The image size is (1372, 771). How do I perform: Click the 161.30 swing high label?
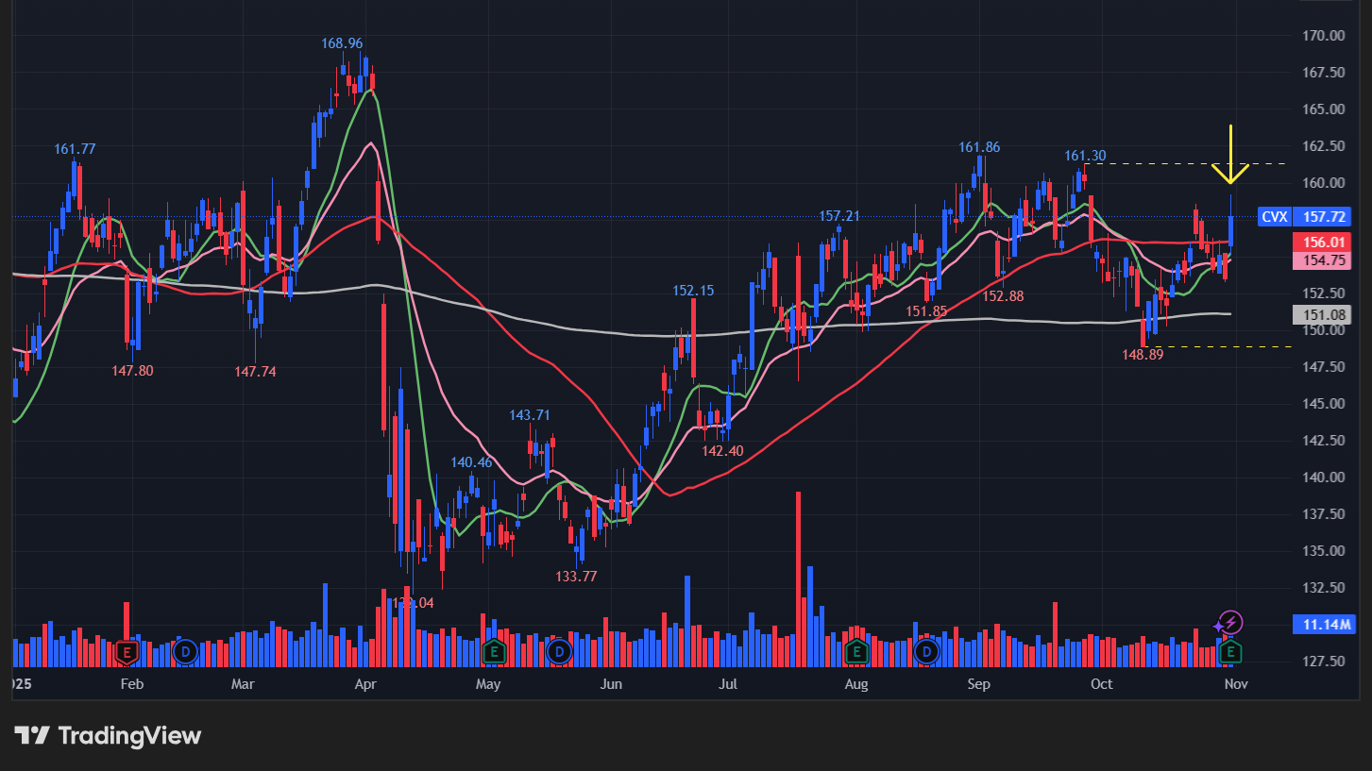point(1085,156)
